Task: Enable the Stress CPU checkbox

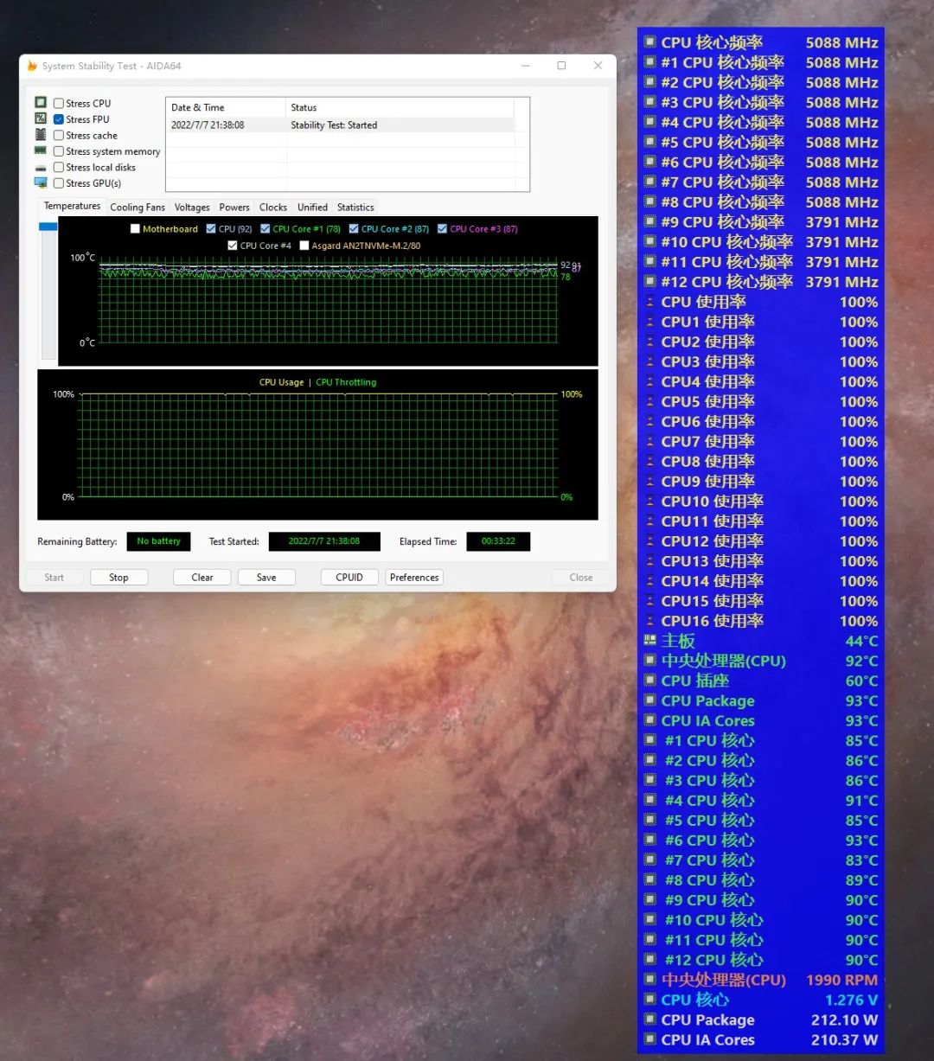Action: [x=57, y=102]
